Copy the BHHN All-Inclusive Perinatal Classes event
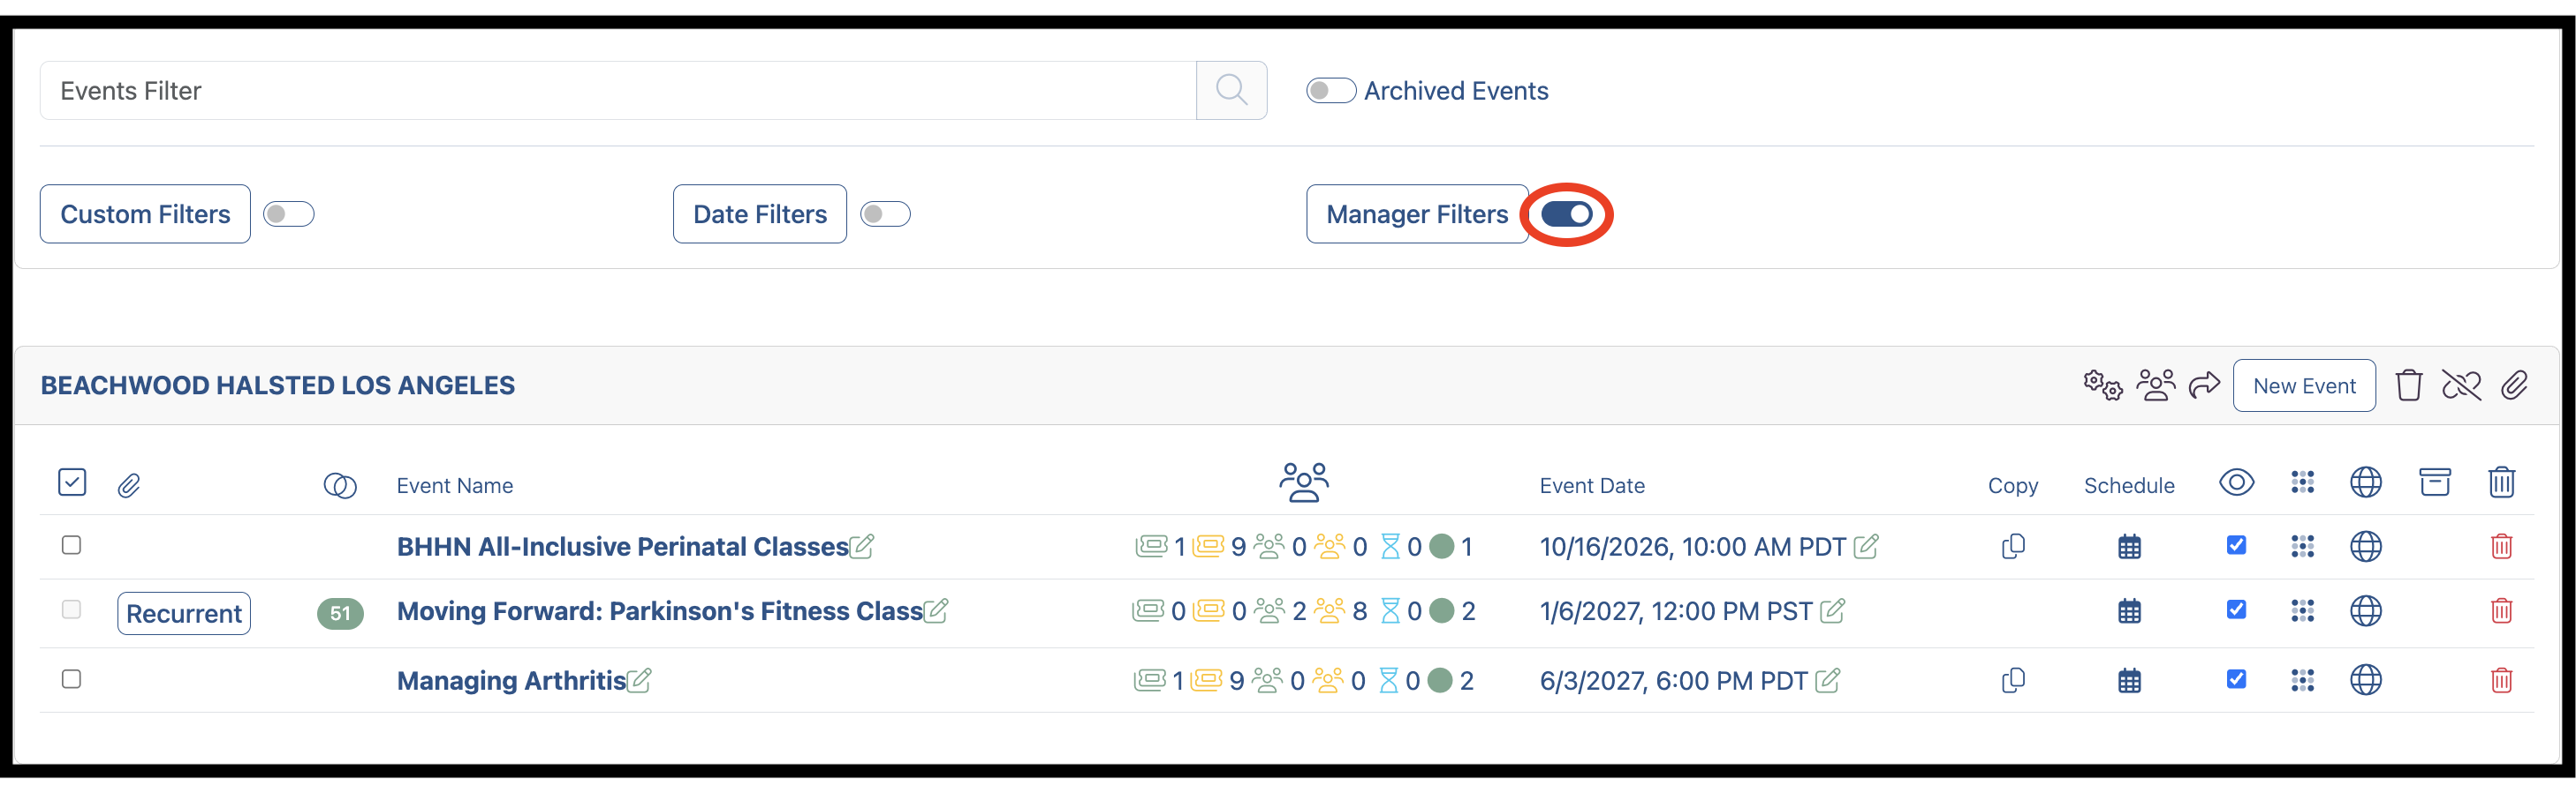The image size is (2576, 785). [2013, 546]
